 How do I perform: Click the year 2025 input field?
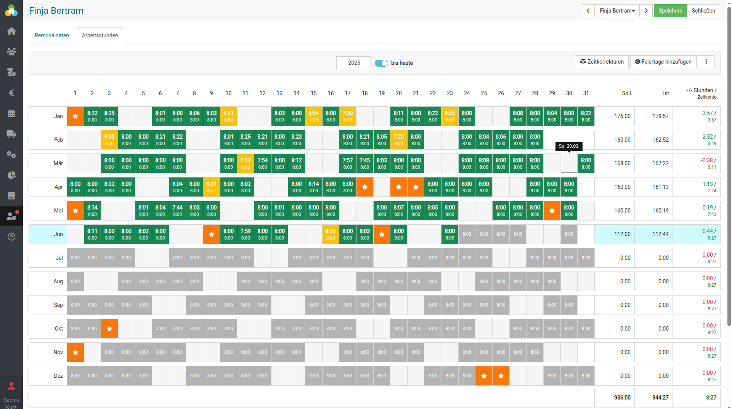(353, 63)
